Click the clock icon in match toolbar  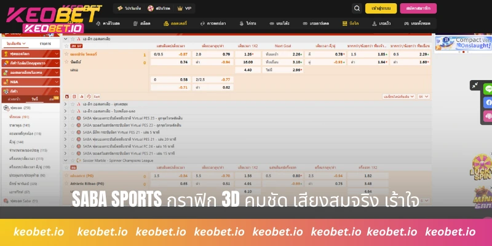(89, 97)
